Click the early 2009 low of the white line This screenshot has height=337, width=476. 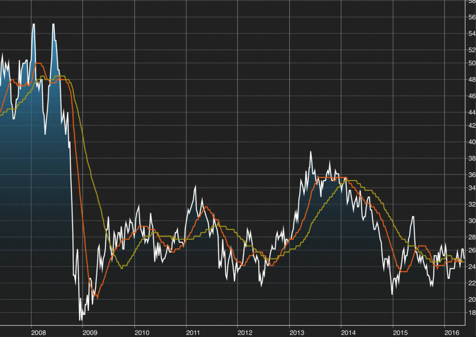coord(81,319)
